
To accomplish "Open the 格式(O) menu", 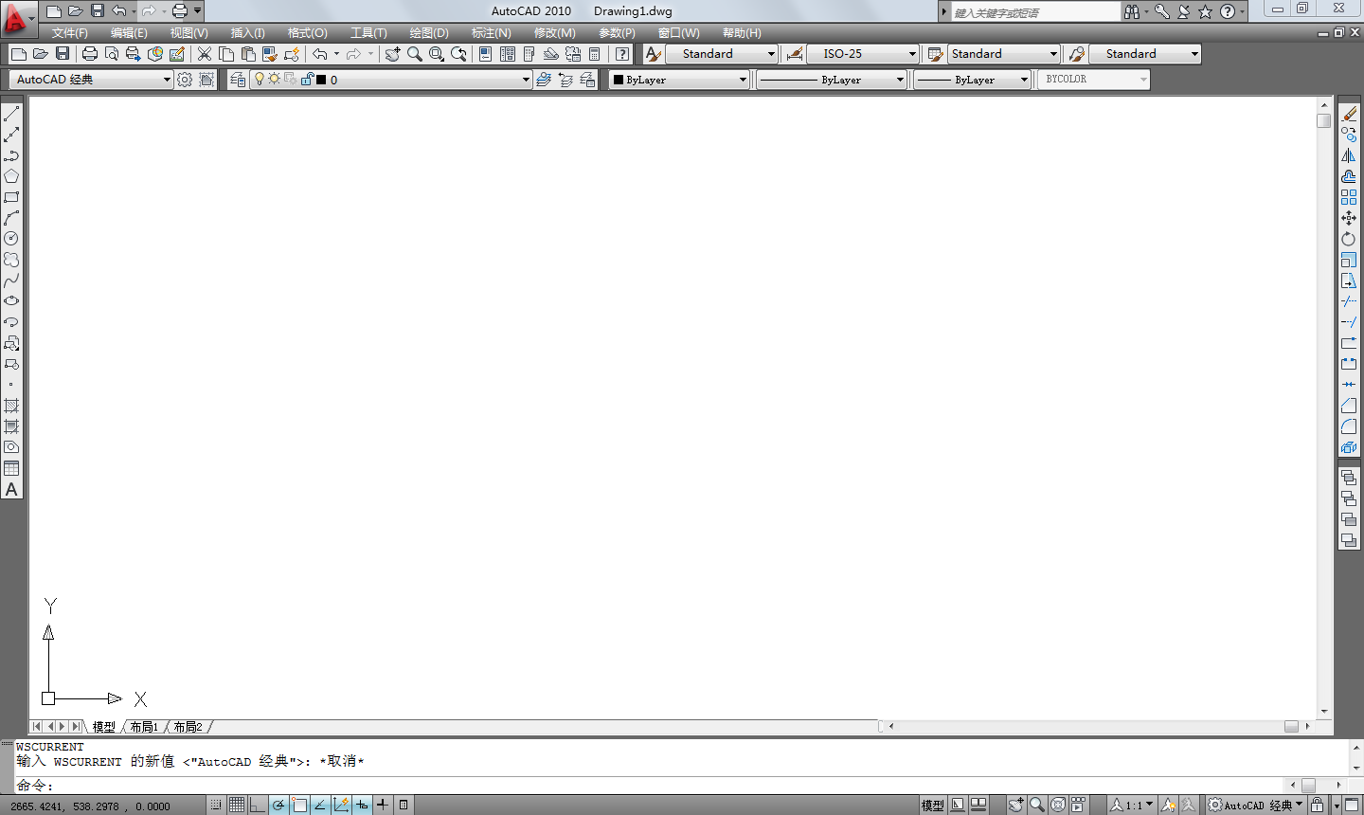I will pos(308,33).
